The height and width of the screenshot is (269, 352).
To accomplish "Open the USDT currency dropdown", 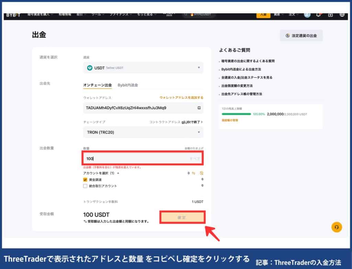I will (143, 68).
